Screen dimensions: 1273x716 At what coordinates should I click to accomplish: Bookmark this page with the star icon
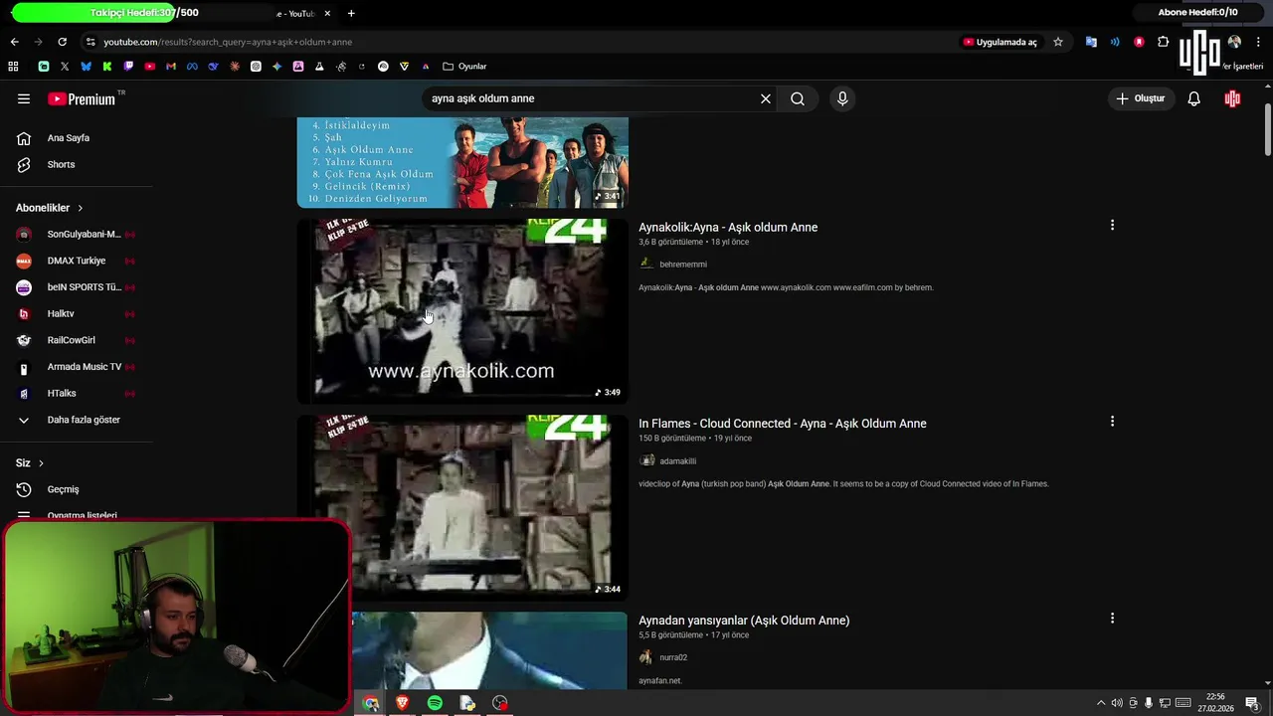click(x=1058, y=42)
